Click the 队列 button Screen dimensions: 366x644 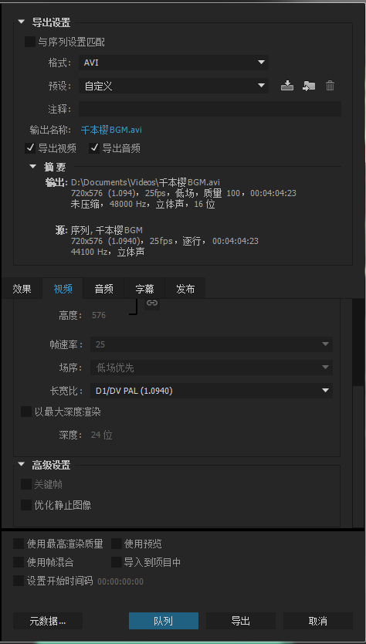point(164,621)
